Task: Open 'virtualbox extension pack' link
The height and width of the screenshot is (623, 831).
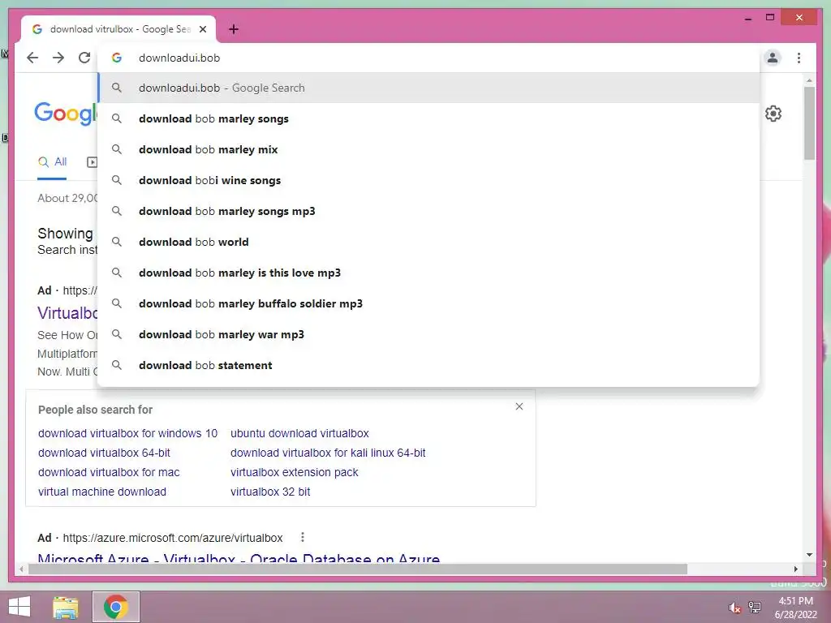Action: [294, 472]
